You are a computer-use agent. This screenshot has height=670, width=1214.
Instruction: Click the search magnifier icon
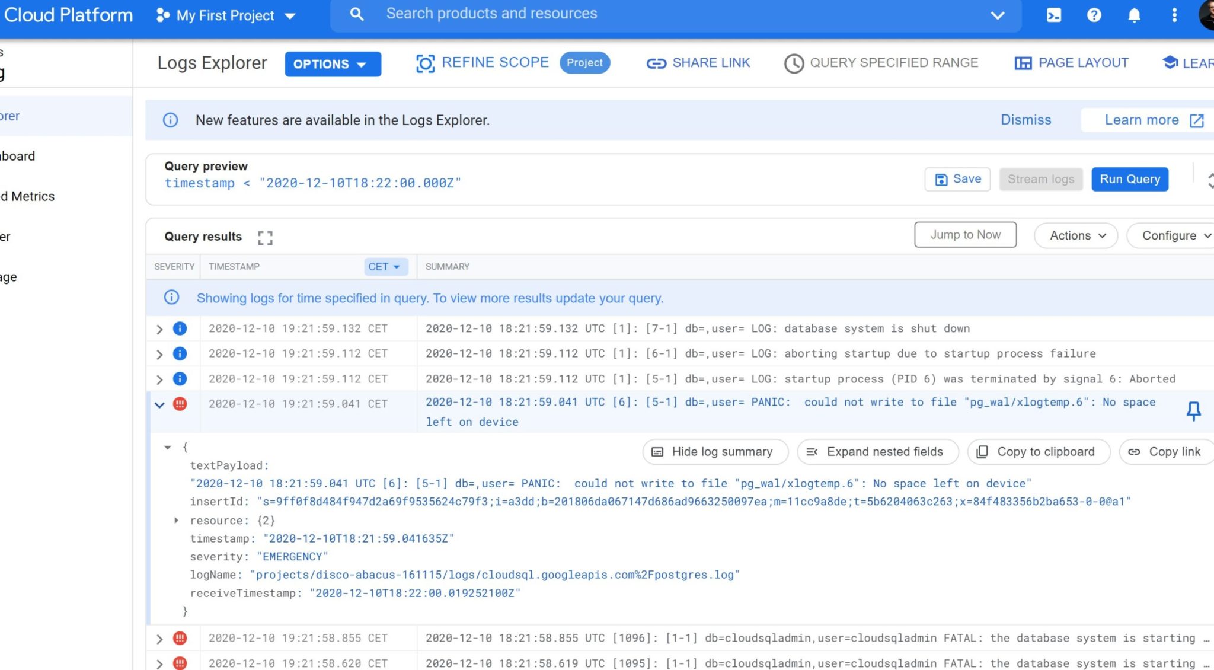[x=356, y=14]
